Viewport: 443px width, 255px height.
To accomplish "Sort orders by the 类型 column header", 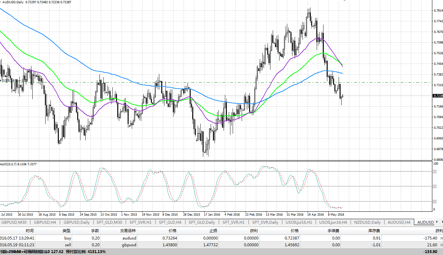I will (x=67, y=231).
